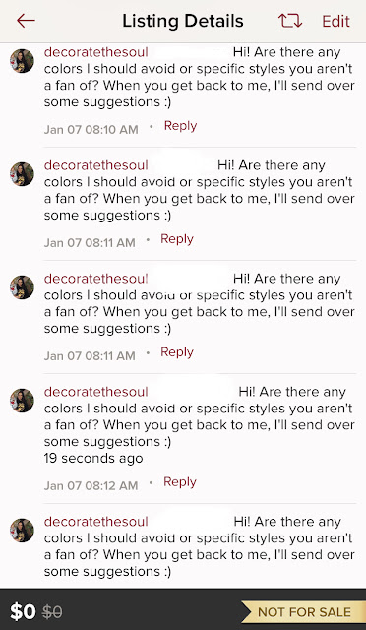Open decoratethesoul avatar on third comment
The width and height of the screenshot is (366, 630).
coord(22,287)
